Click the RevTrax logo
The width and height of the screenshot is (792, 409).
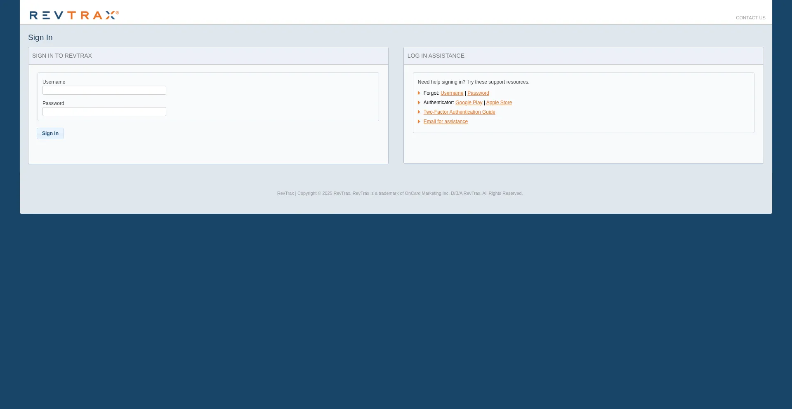coord(74,16)
